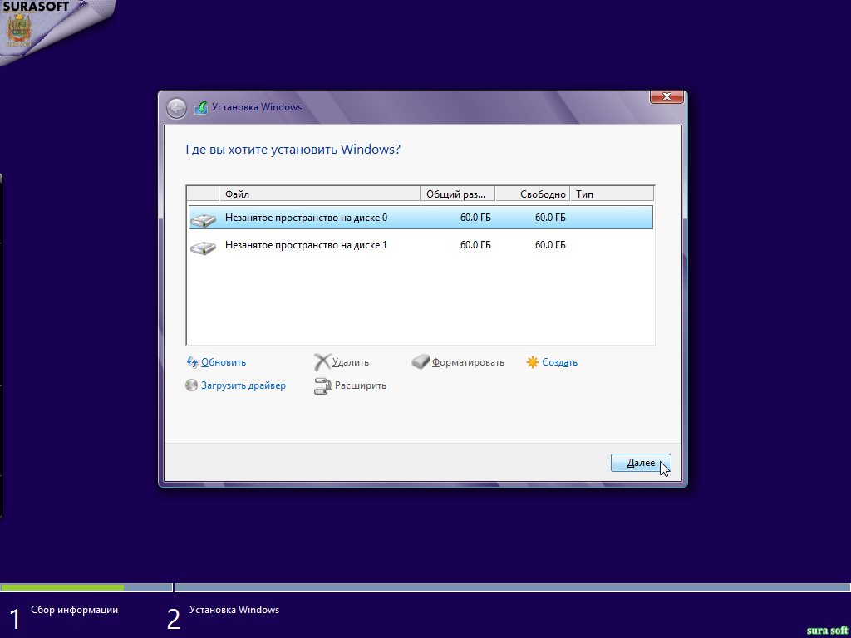The height and width of the screenshot is (638, 851).
Task: Click step 1 Сбор информации label
Action: pos(74,610)
